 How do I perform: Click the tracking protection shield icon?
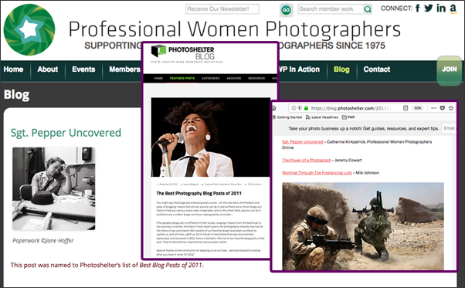(x=300, y=108)
